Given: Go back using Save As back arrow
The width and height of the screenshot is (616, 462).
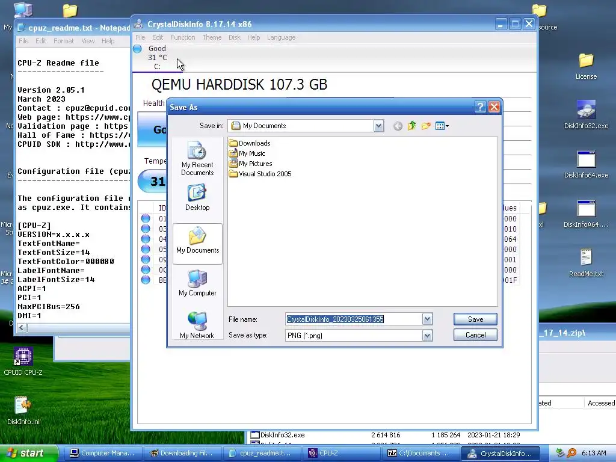Looking at the screenshot, I should [398, 126].
